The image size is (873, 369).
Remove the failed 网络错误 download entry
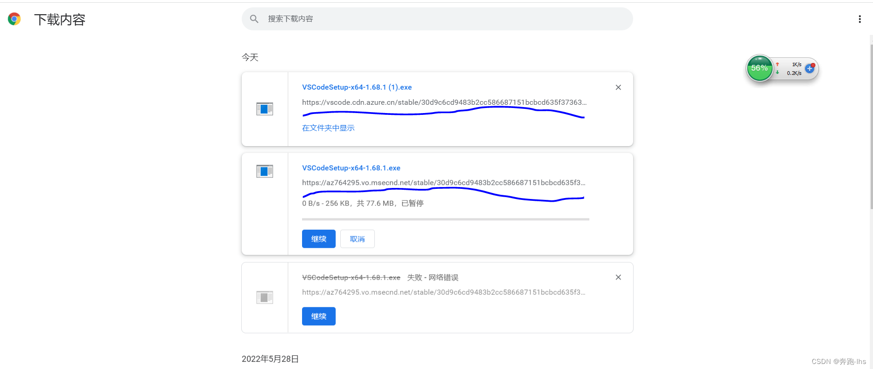pos(618,277)
